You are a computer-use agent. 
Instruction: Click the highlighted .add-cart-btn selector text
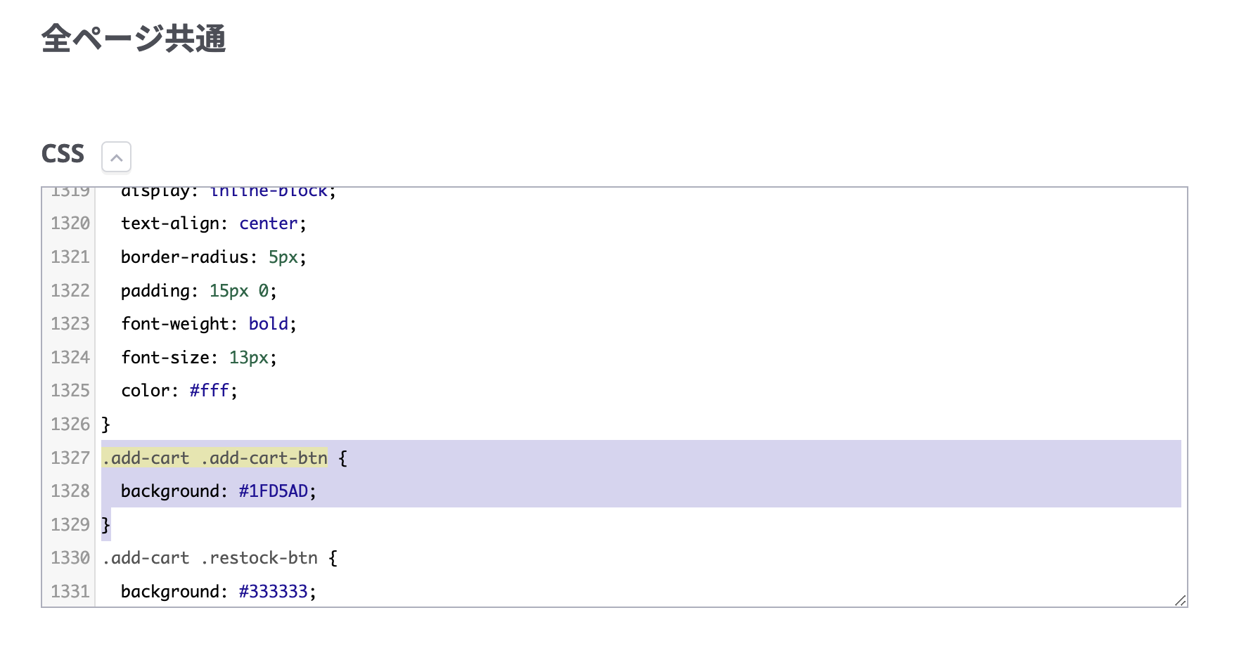point(264,458)
